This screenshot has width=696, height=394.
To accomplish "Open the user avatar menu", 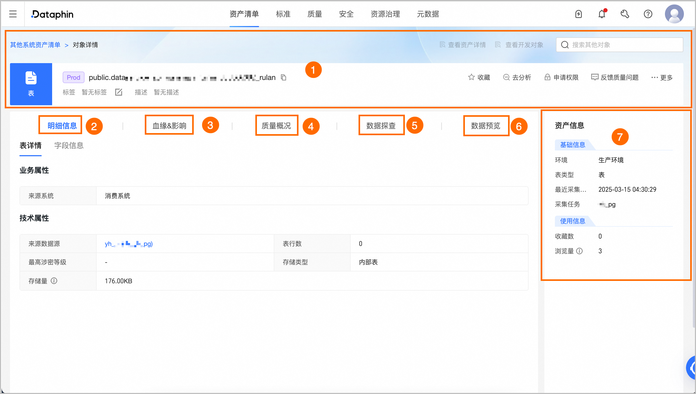I will pyautogui.click(x=674, y=14).
